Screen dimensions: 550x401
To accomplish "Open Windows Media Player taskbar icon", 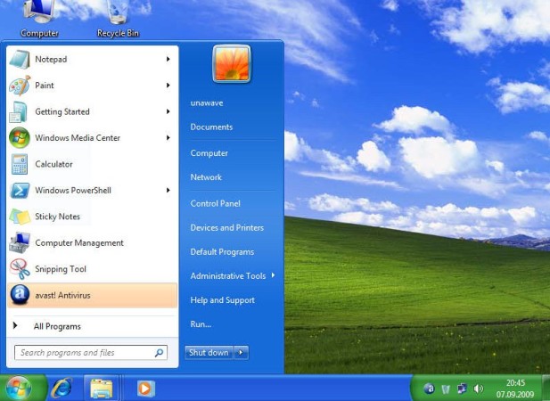I will [145, 389].
